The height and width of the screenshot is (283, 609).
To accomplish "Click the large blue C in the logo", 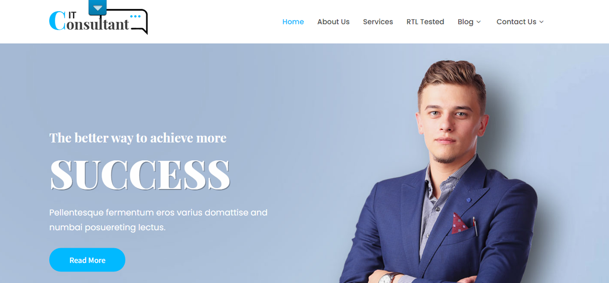I will 57,21.
